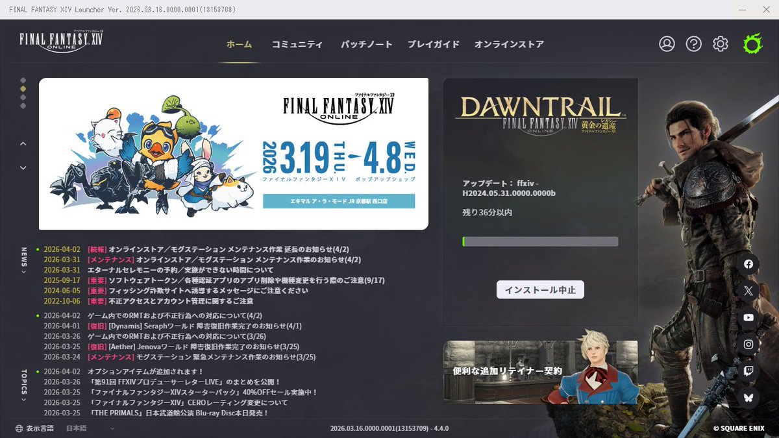Open CEROレーティング変更について topic
The width and height of the screenshot is (779, 438).
coord(187,402)
